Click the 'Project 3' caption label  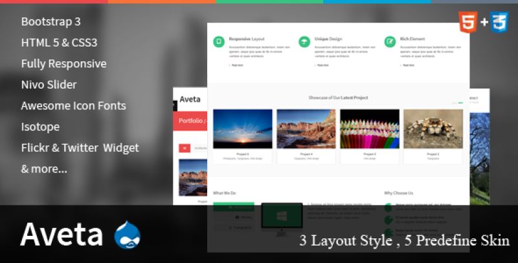click(x=369, y=154)
